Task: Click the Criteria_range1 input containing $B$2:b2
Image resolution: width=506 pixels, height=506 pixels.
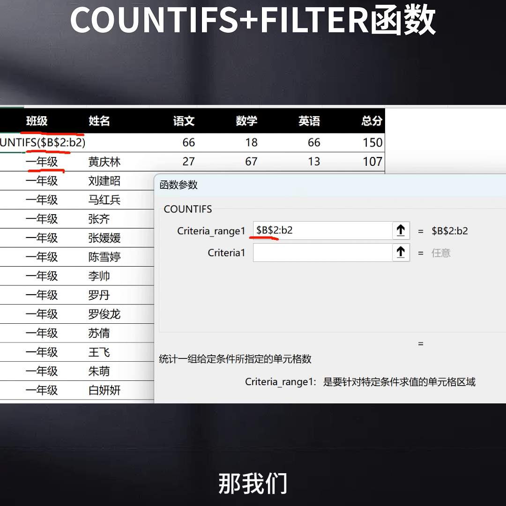Action: click(x=323, y=231)
